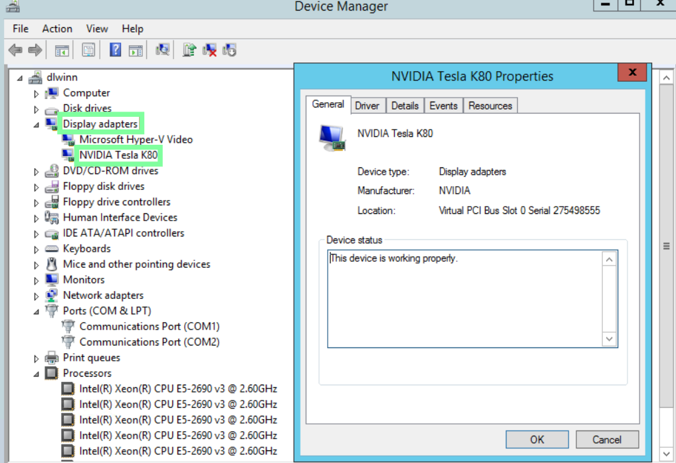Select the NVIDIA Tesla K80 device
The width and height of the screenshot is (676, 463).
tap(118, 155)
